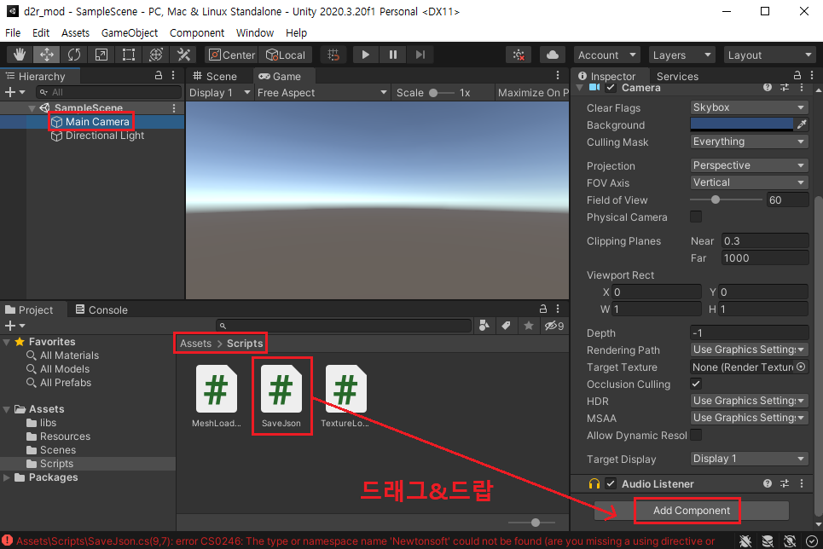This screenshot has width=823, height=549.
Task: Select the TextureLo script asset
Action: (345, 396)
